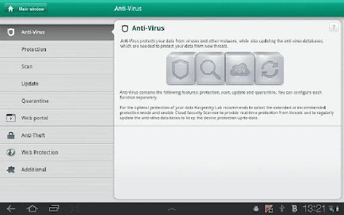
Task: Open the Scan submenu item
Action: [x=57, y=66]
